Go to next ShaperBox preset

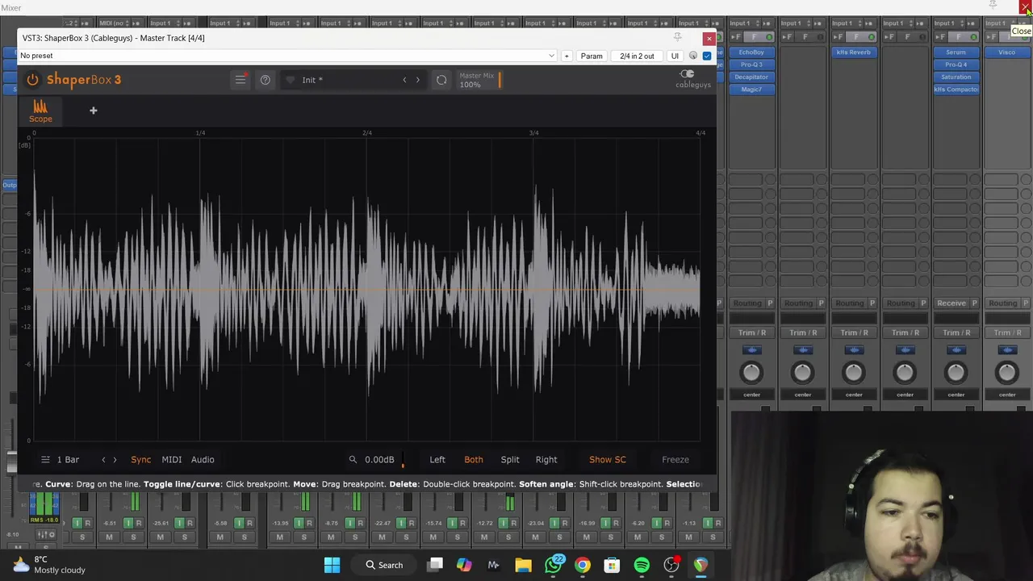coord(417,80)
